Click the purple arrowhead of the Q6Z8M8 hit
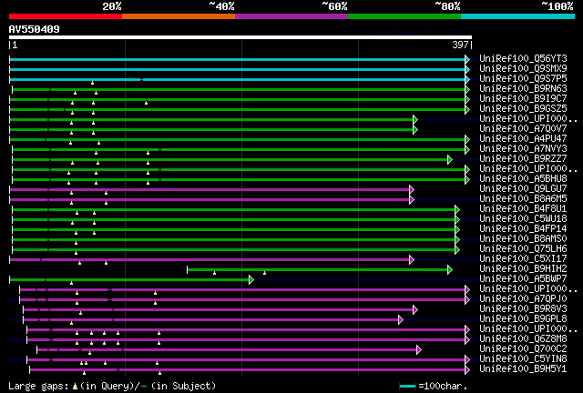Image resolution: width=583 pixels, height=393 pixels. [x=467, y=340]
